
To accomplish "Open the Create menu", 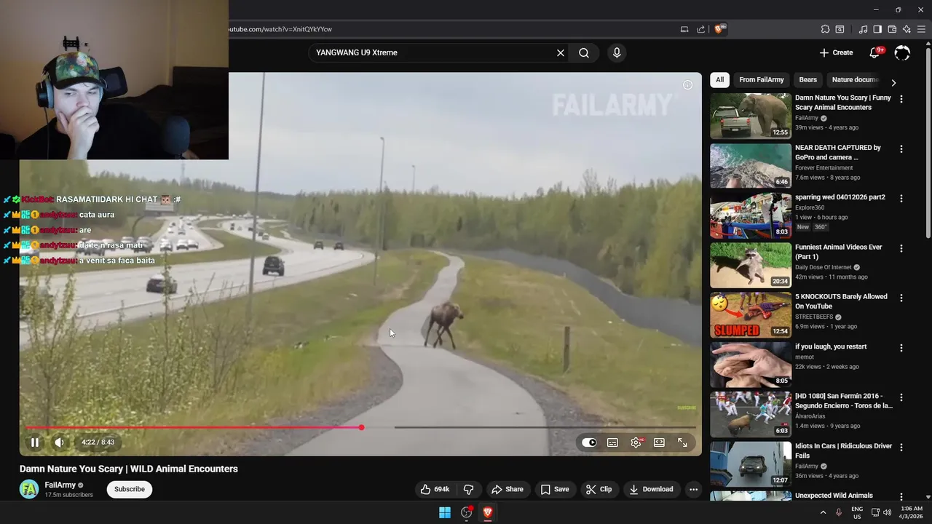I will pos(836,52).
